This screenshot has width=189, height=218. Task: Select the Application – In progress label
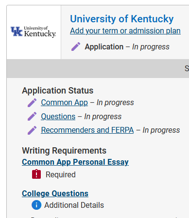[x=127, y=47]
